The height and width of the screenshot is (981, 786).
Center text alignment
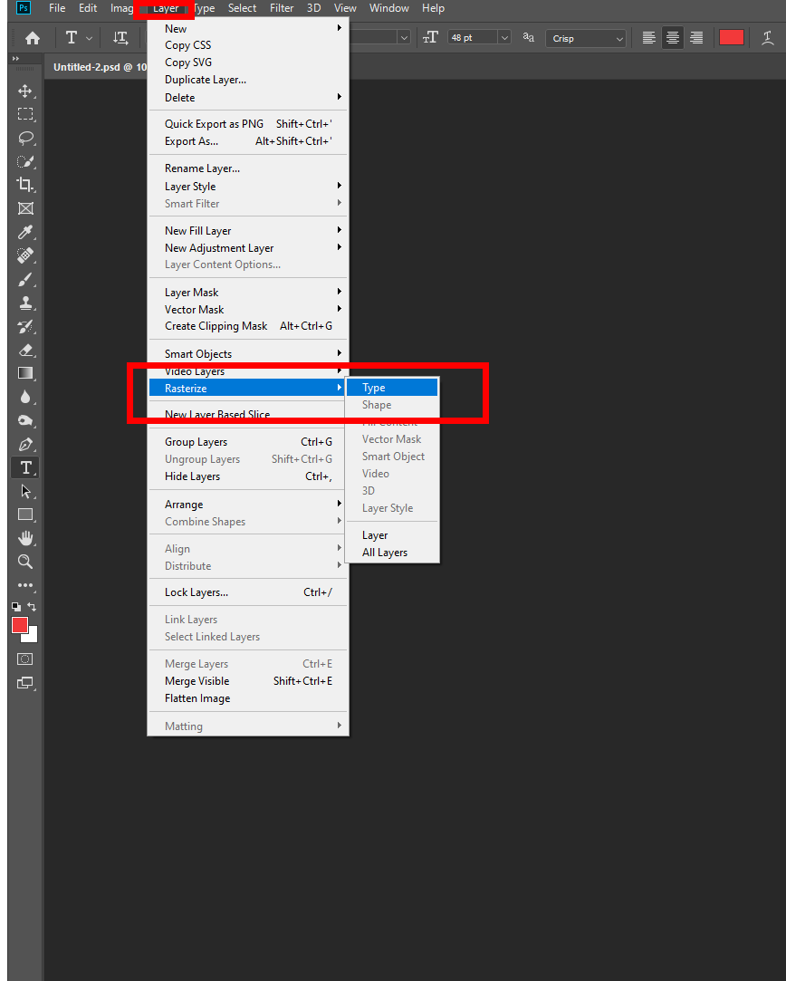pyautogui.click(x=673, y=38)
